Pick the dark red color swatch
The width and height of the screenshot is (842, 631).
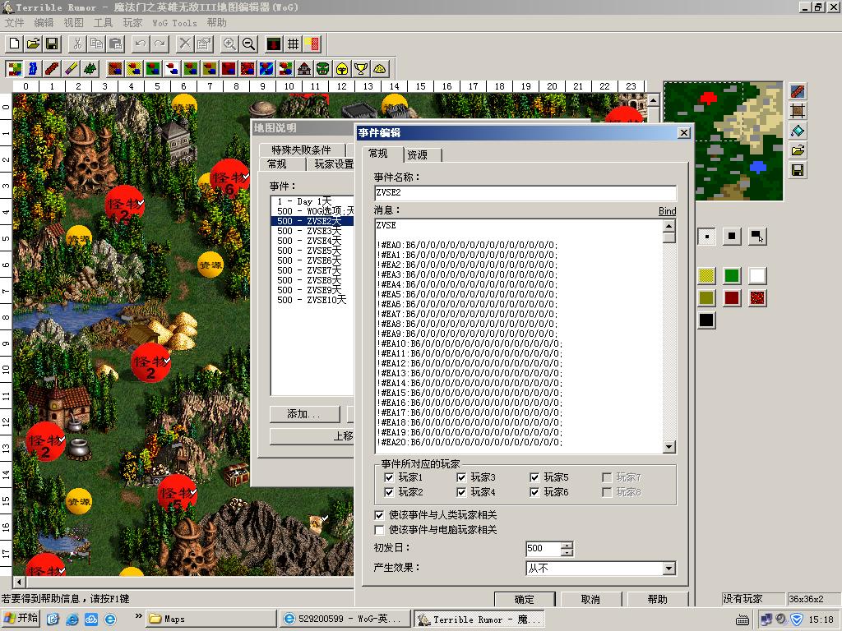coord(732,297)
